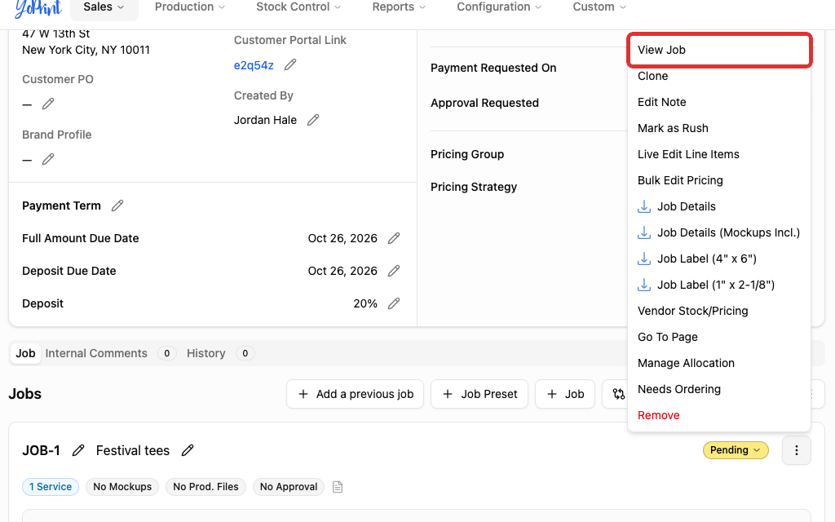Click the Approval Requested label
This screenshot has height=522, width=835.
point(484,104)
